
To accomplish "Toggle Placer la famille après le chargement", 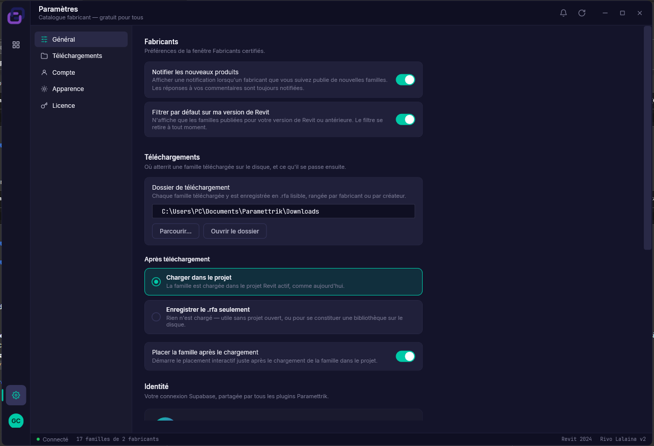I will click(405, 356).
